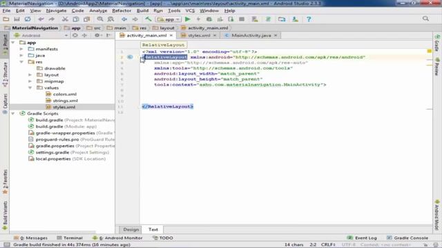442x248 pixels.
Task: Click the RelativeLayout breadcrumb above the code
Action: (x=163, y=45)
